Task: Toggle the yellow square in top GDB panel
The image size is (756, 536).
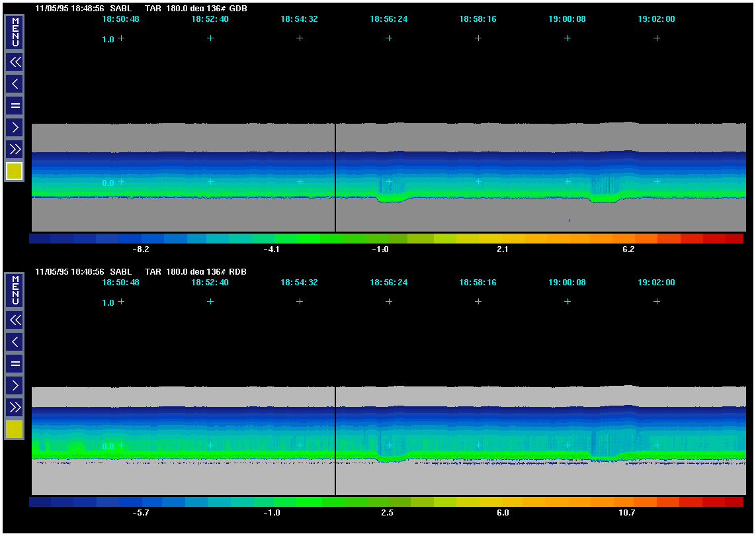Action: click(x=15, y=171)
